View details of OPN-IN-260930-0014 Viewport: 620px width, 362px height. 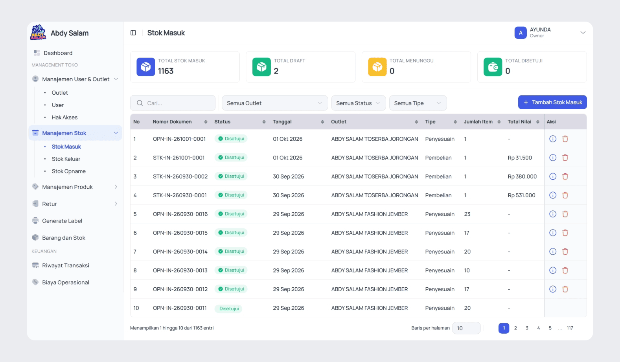(x=553, y=252)
